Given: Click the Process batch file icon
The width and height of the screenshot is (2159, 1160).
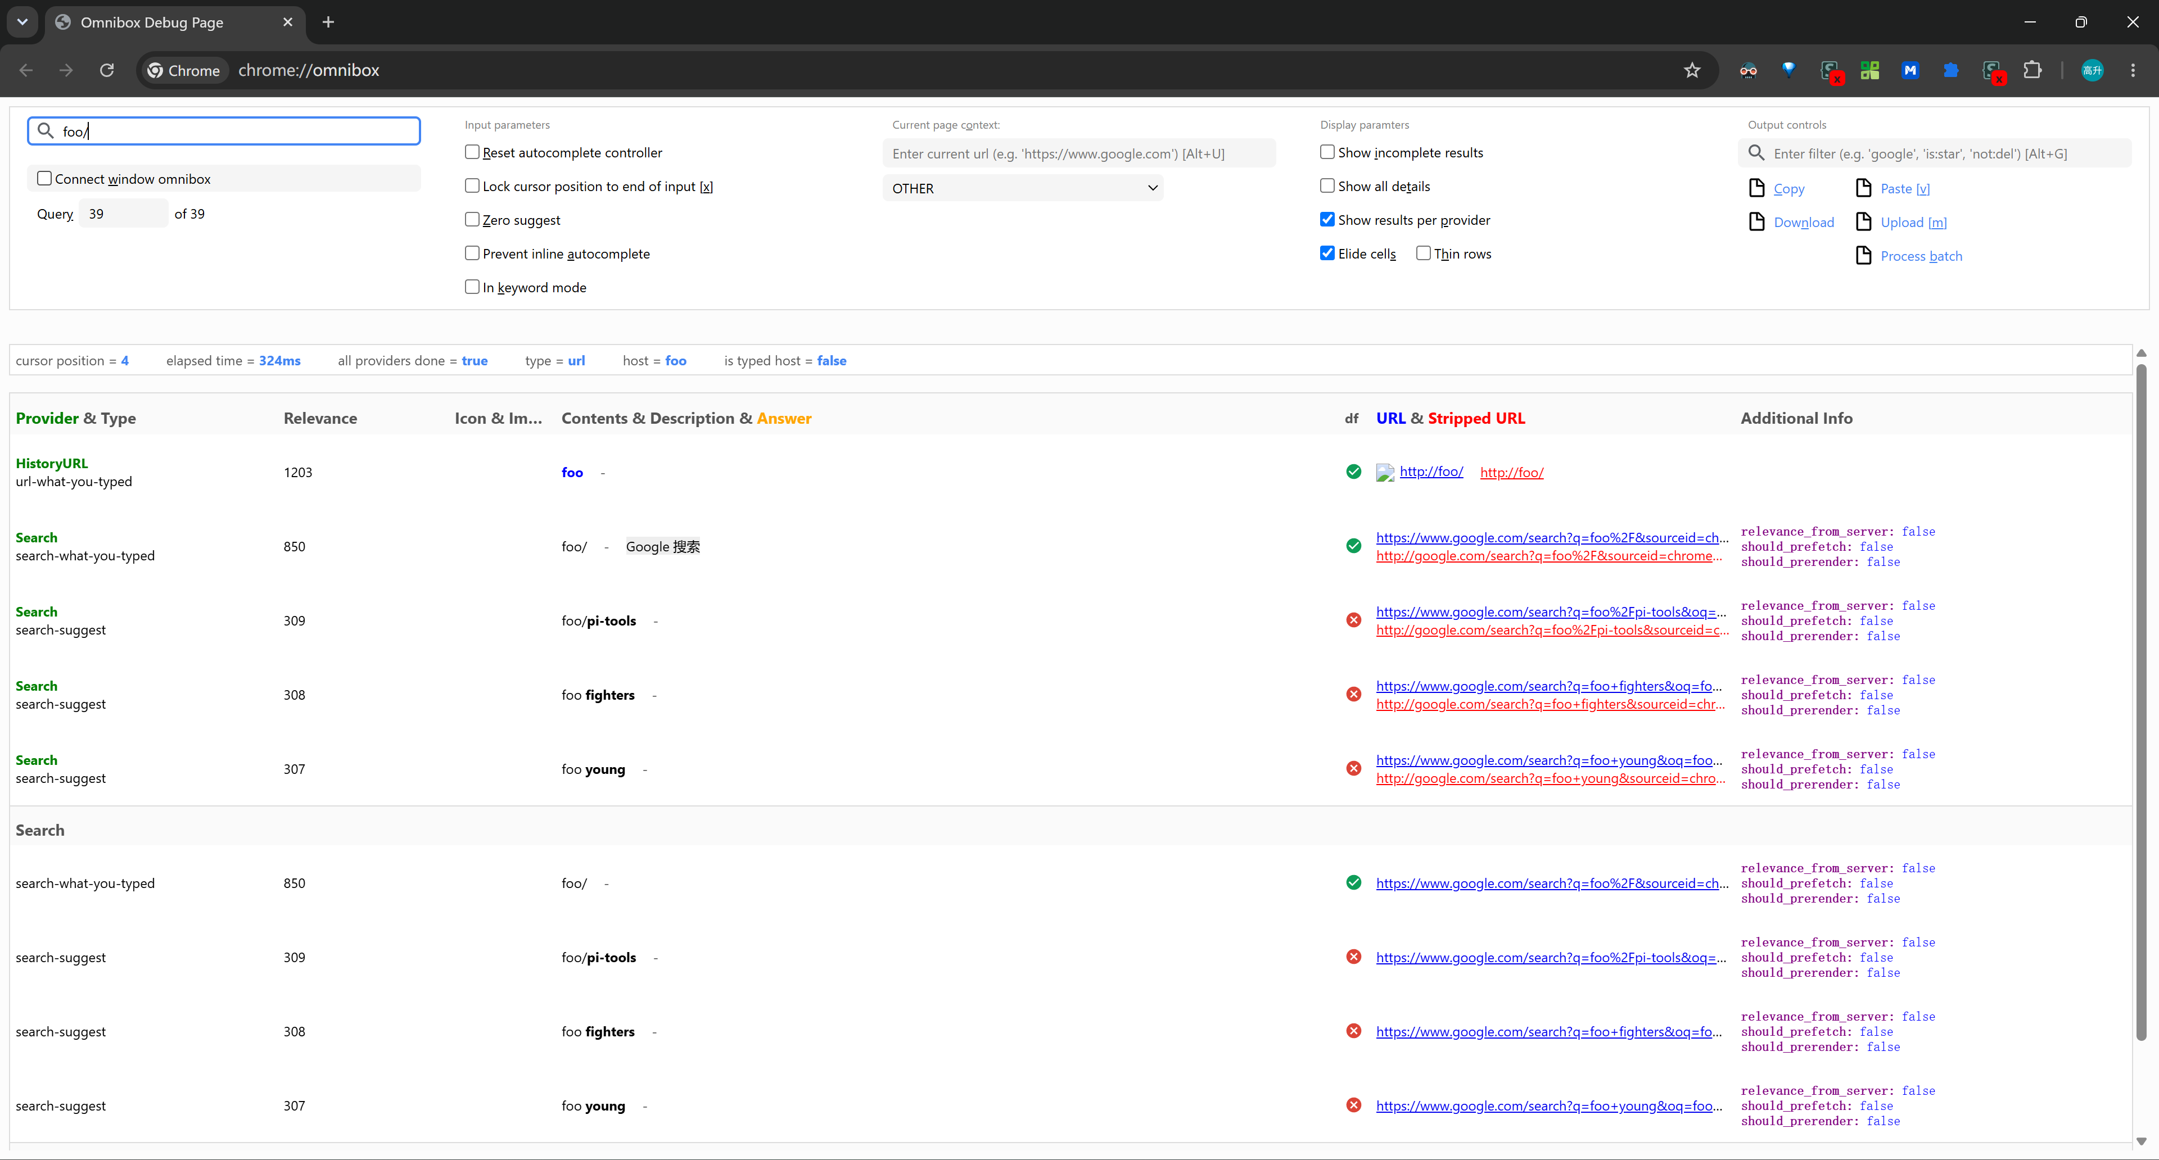Looking at the screenshot, I should (1863, 256).
